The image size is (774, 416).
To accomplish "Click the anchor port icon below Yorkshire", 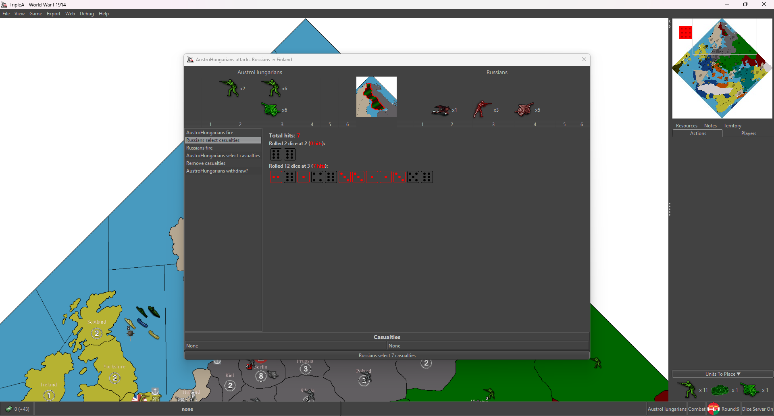I will pos(155,391).
